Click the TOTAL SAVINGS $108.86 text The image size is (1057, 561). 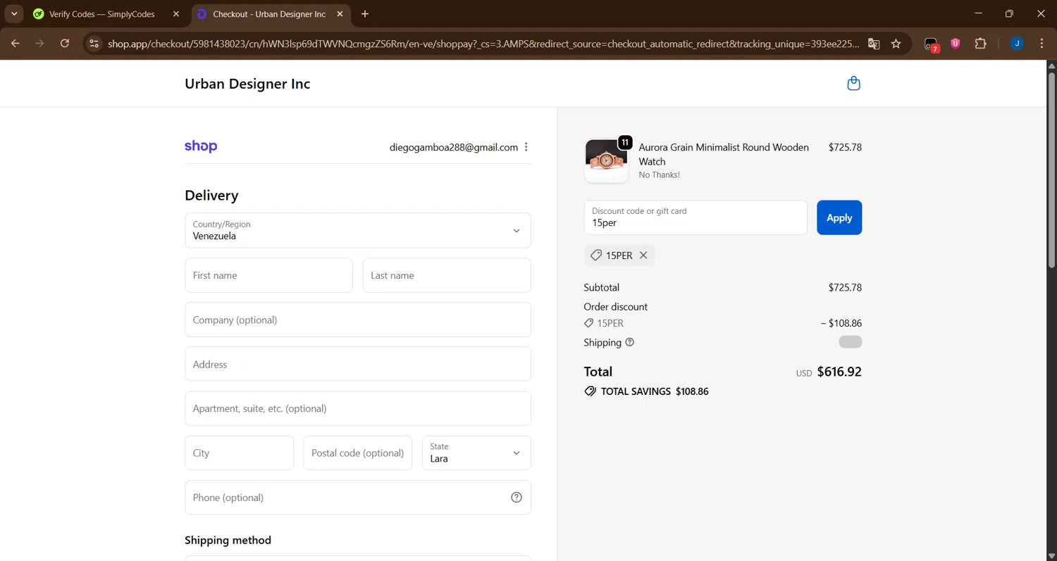click(x=646, y=391)
